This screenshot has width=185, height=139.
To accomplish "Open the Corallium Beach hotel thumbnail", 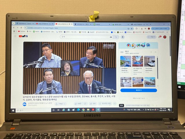I will (126, 61).
